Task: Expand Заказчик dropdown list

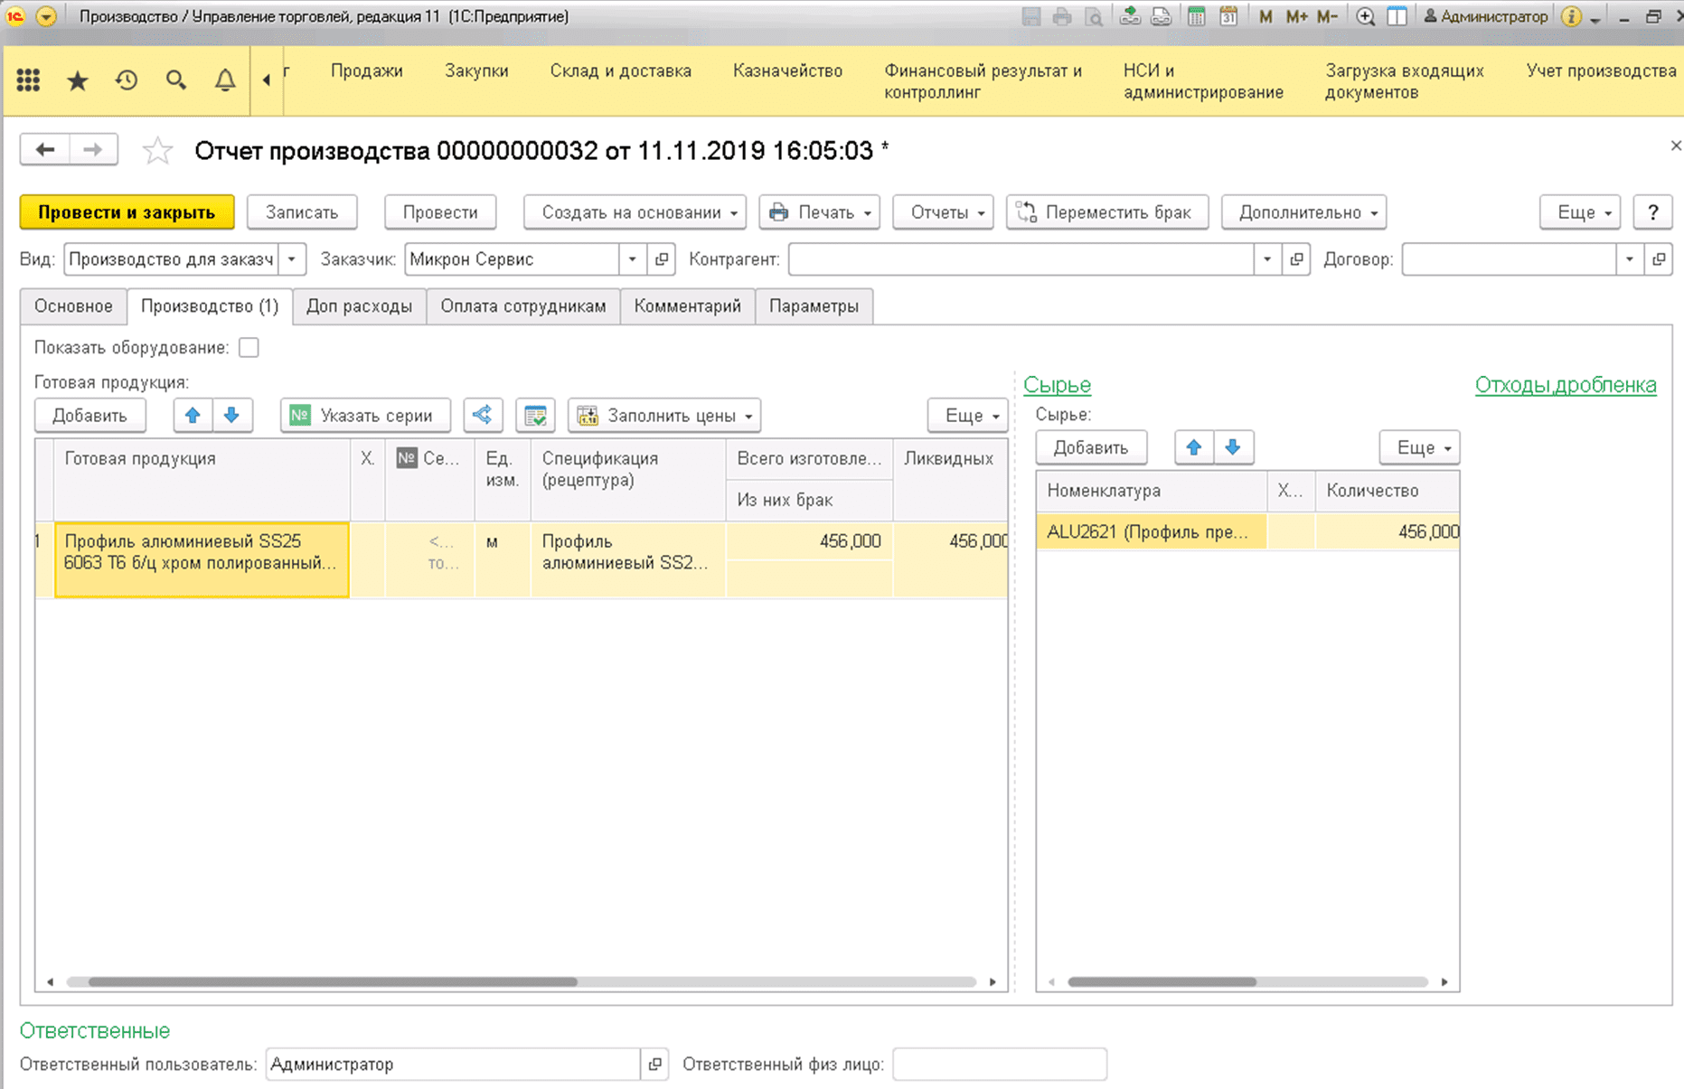Action: 633,259
